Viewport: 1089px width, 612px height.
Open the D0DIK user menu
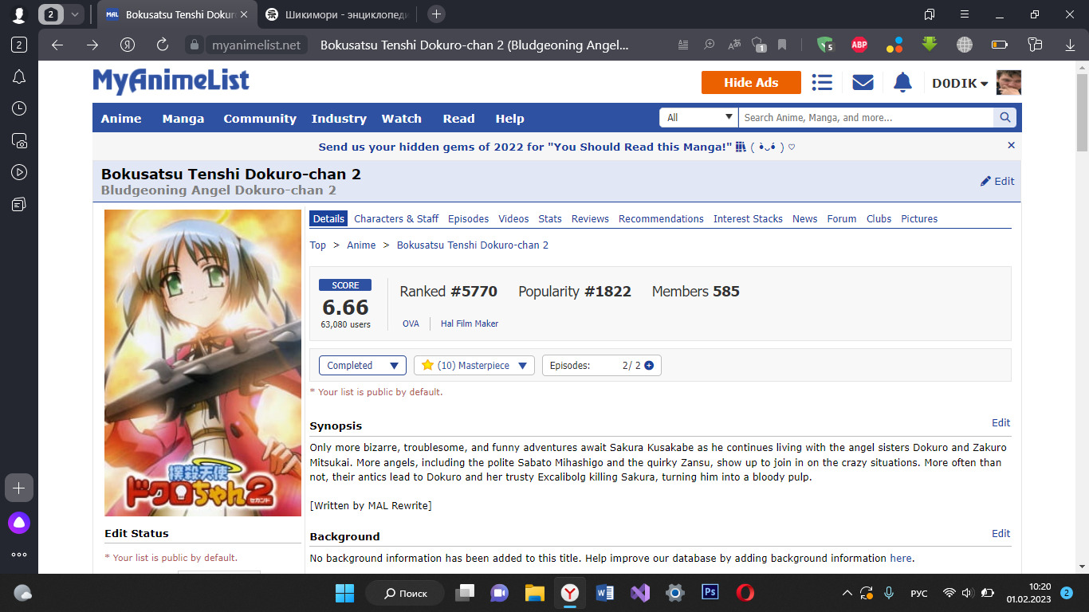[960, 84]
